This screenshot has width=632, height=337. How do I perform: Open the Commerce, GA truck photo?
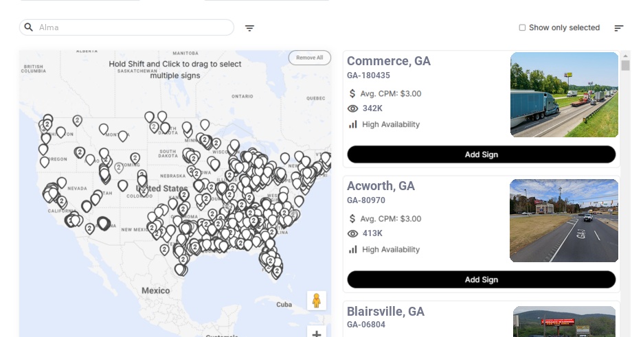click(564, 95)
